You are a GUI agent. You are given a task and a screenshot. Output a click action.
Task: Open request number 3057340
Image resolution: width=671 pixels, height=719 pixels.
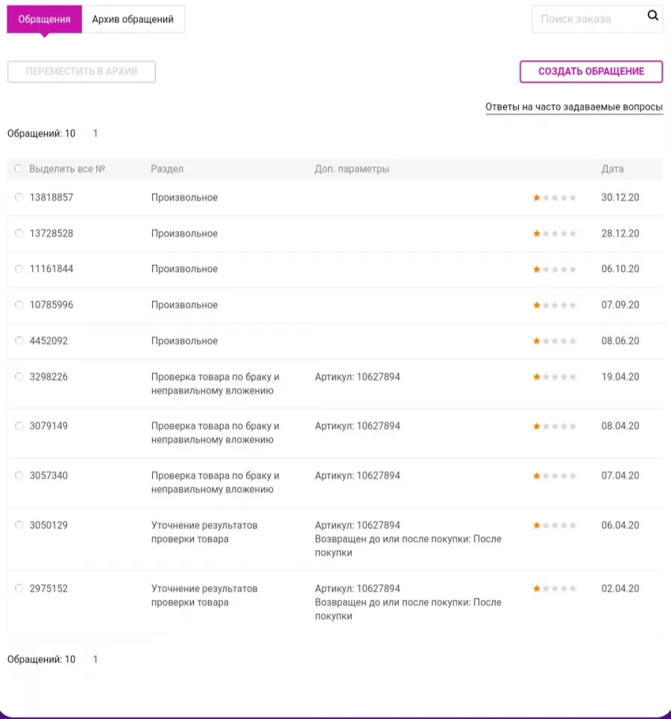(48, 475)
